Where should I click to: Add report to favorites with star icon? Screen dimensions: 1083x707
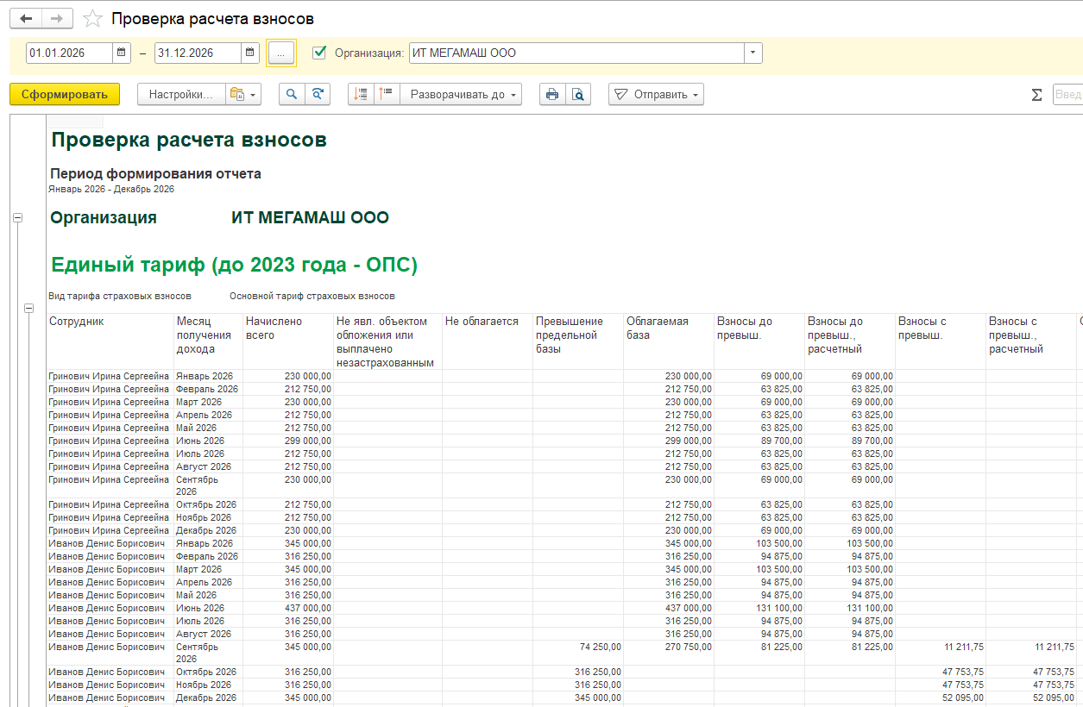tap(93, 19)
